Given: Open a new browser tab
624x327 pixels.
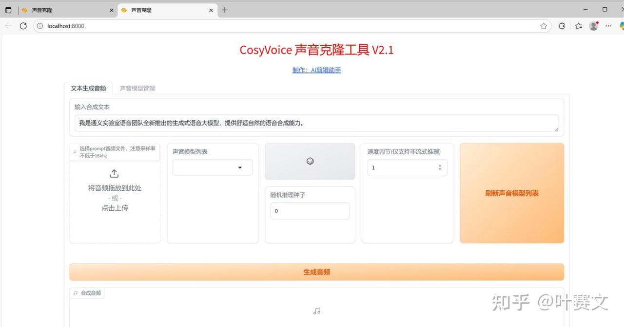Looking at the screenshot, I should tap(225, 10).
